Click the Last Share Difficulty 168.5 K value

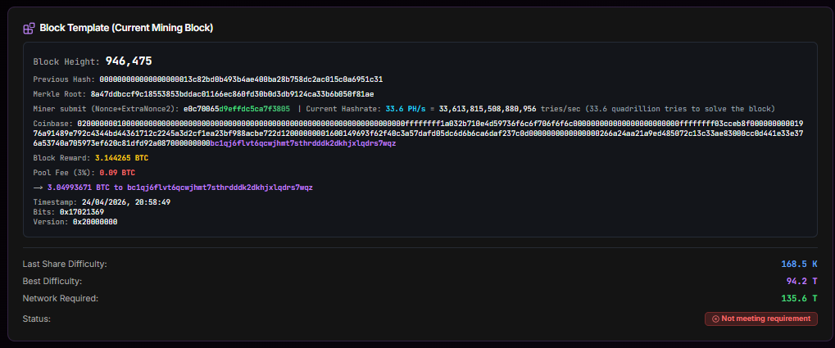798,264
